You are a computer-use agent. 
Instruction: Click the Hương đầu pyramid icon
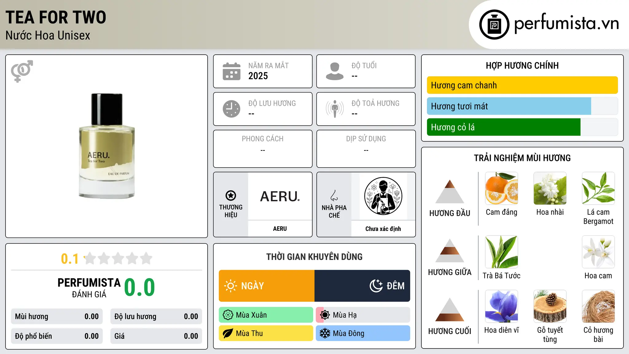point(450,191)
